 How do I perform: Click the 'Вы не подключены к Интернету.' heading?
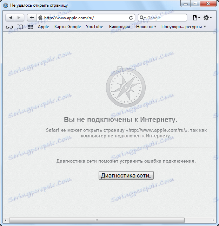click(x=121, y=120)
